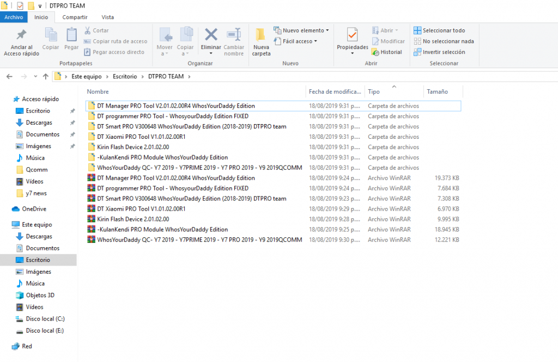
Task: Click the Anclar al Acceso rápido pin icon
Action: point(21,34)
